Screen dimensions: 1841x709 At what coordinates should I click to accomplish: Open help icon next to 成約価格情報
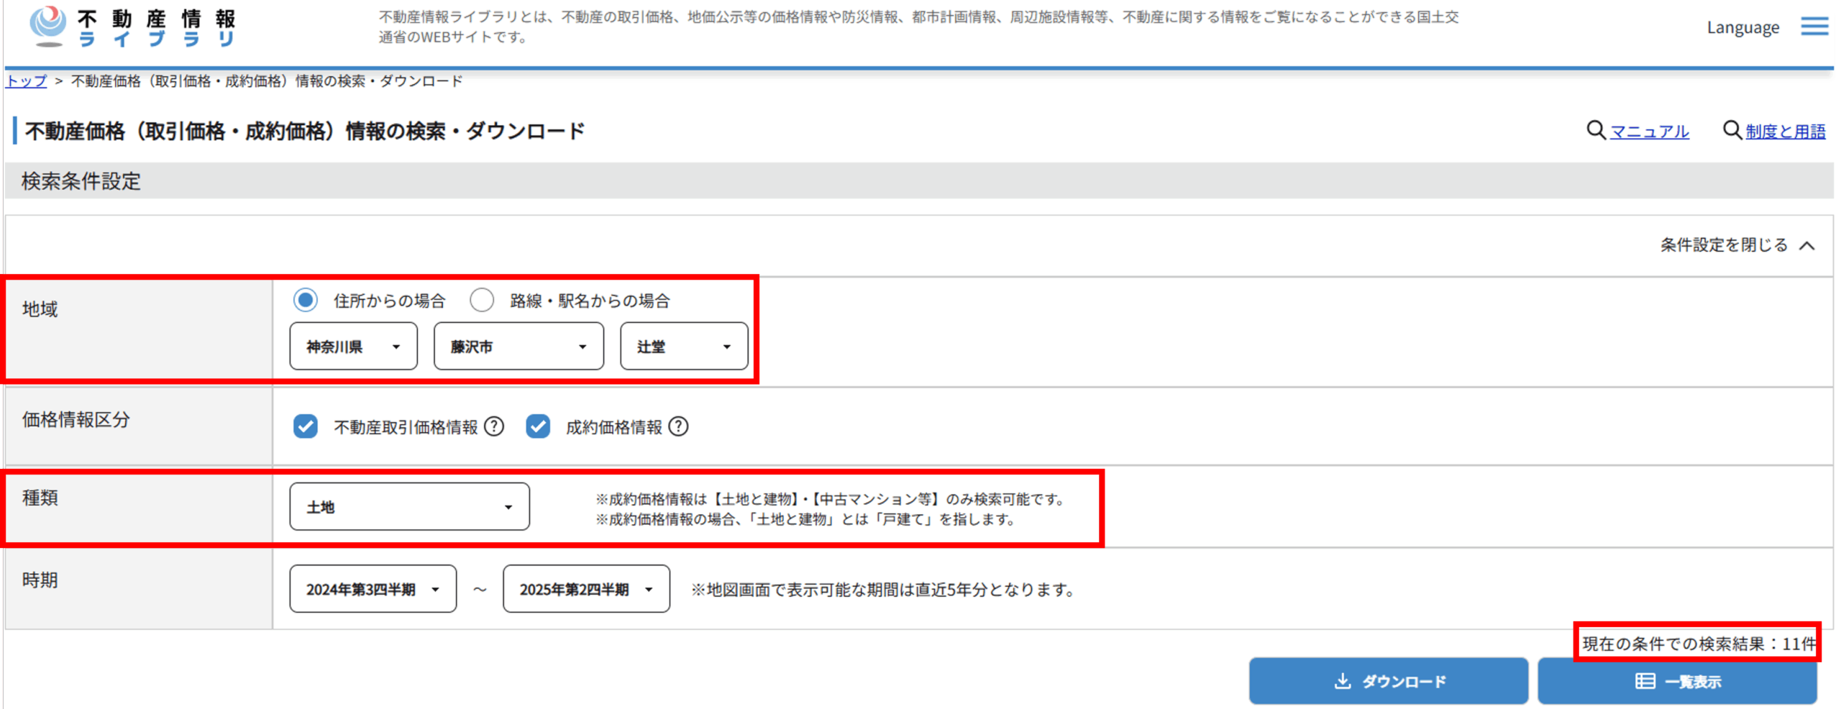[677, 426]
